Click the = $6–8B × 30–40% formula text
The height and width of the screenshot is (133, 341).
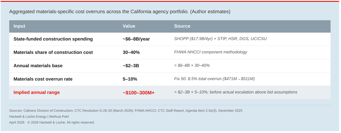pyautogui.click(x=192, y=65)
